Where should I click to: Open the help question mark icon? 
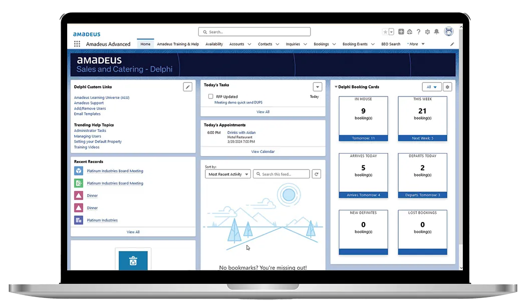tap(418, 31)
